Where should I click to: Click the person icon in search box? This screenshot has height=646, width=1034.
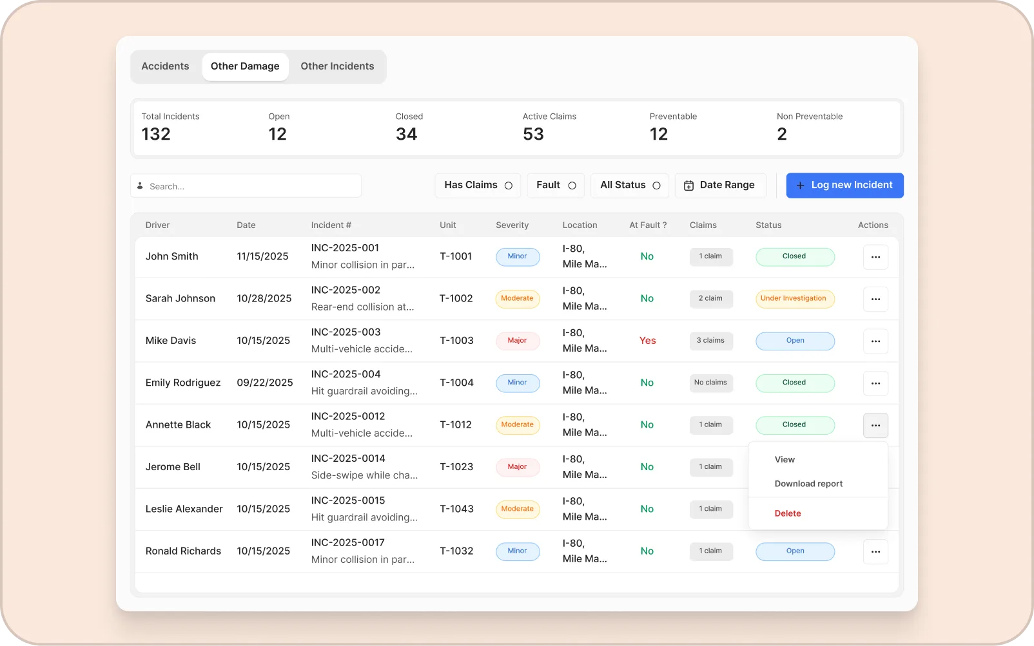140,185
